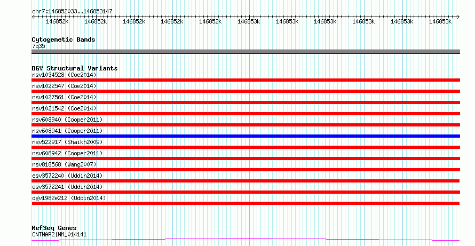Select the magenta CNTNAP2 gene line
The height and width of the screenshot is (246, 475).
246,240
